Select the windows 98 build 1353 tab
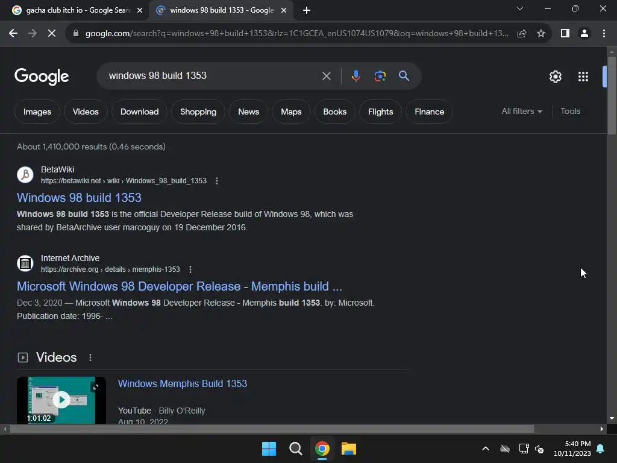Image resolution: width=617 pixels, height=463 pixels. tap(221, 10)
